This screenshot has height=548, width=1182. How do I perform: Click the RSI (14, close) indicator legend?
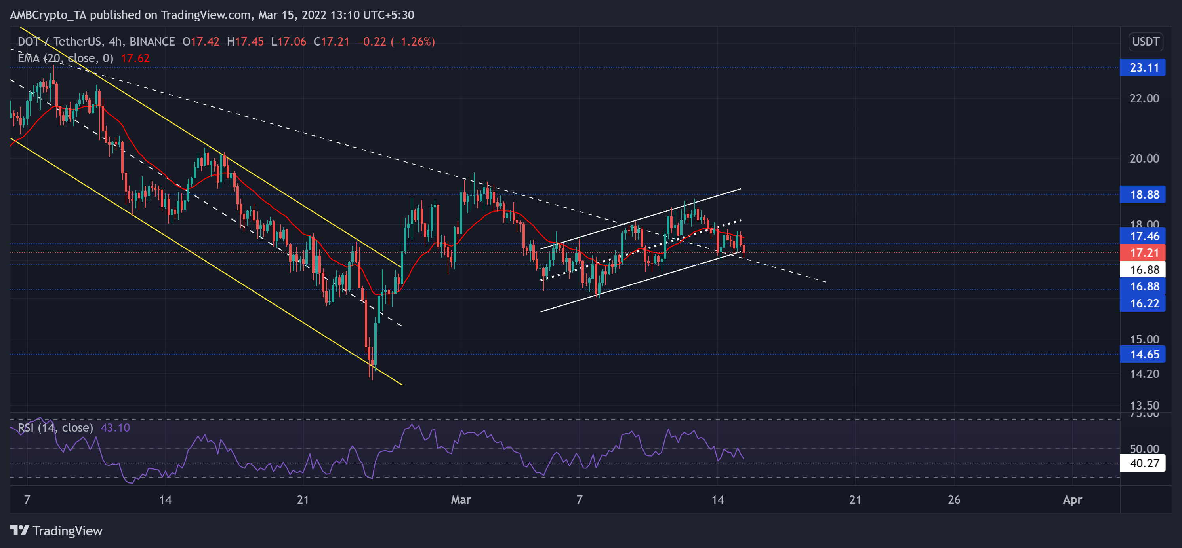tap(55, 428)
